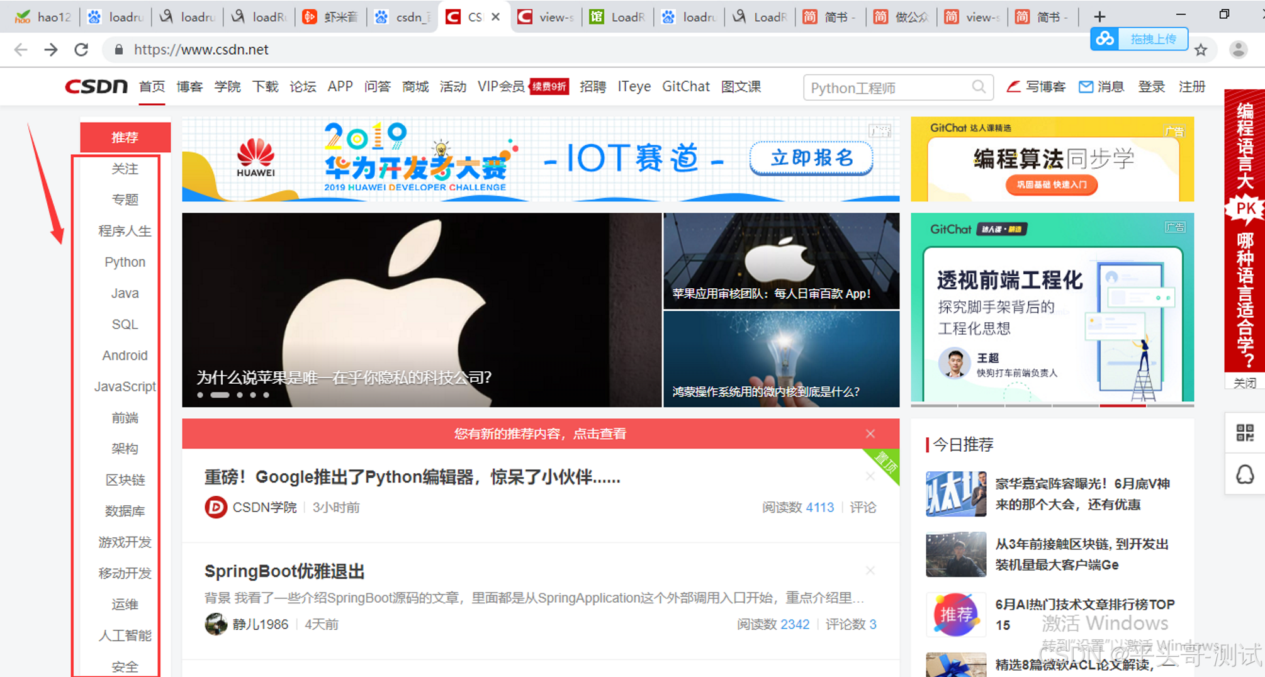Open 静儿1986 author avatar
Screen dimensions: 1265x677
216,624
